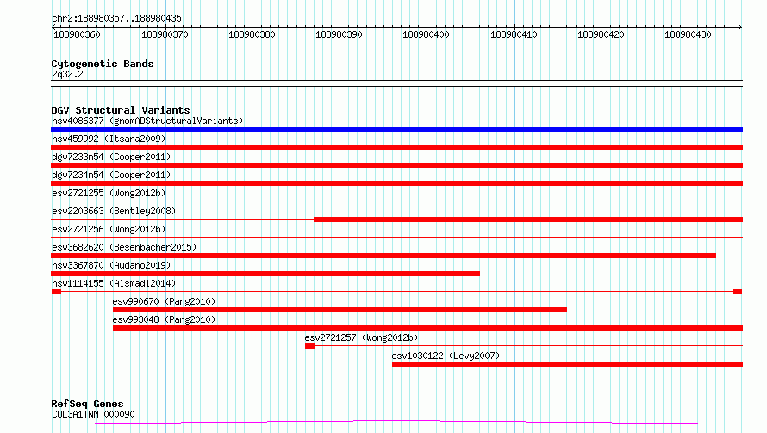Click the COL3A1|NM_000090 gene label
The height and width of the screenshot is (433, 767).
[93, 414]
